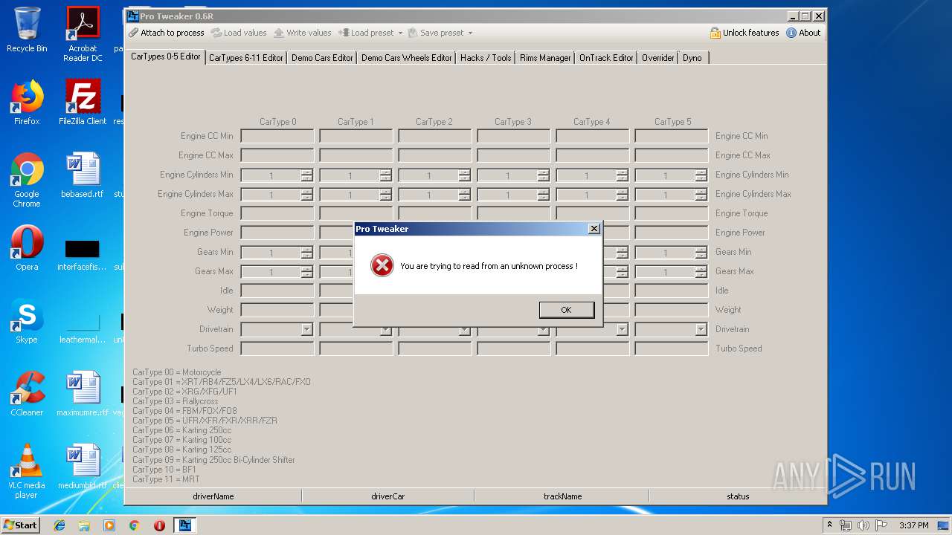Open FileZilla Client desktop icon
The width and height of the screenshot is (952, 535).
[x=83, y=103]
